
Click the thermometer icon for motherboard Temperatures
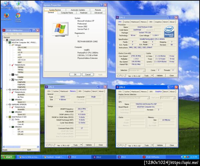pos(13,65)
